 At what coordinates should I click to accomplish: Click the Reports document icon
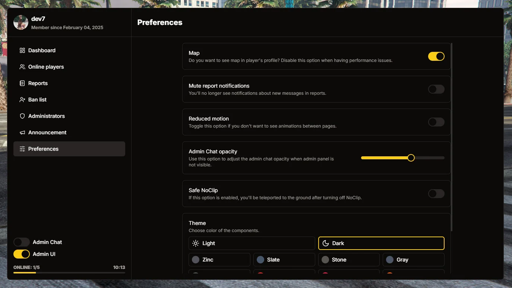[x=22, y=83]
